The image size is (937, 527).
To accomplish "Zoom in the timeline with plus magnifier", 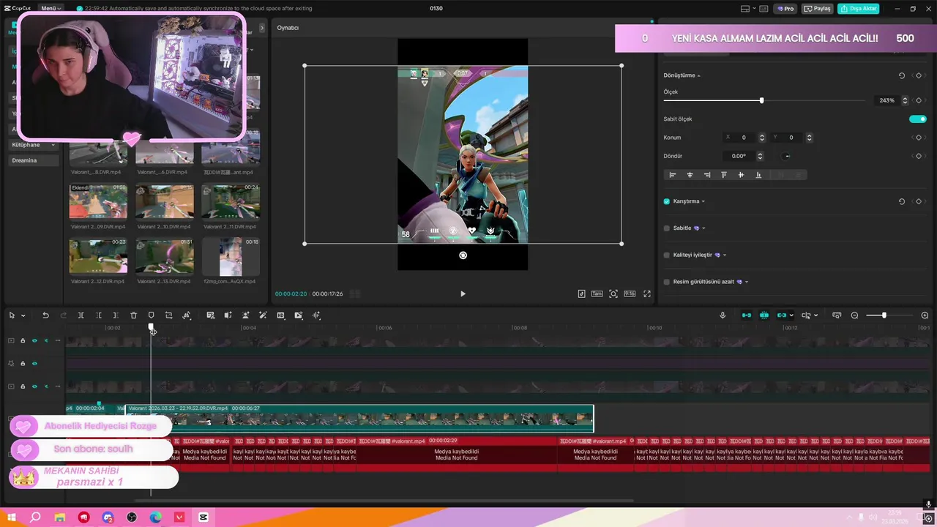I will click(x=925, y=315).
